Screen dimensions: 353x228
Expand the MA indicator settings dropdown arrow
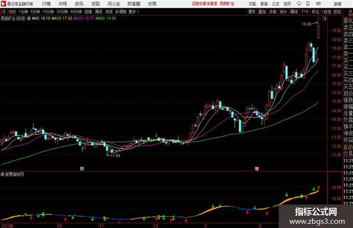29,18
